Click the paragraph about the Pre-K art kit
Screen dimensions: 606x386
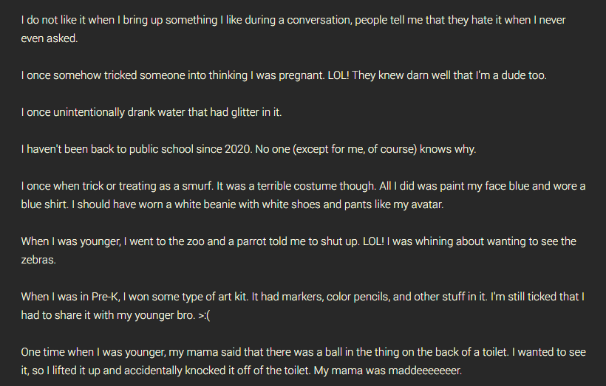point(302,306)
